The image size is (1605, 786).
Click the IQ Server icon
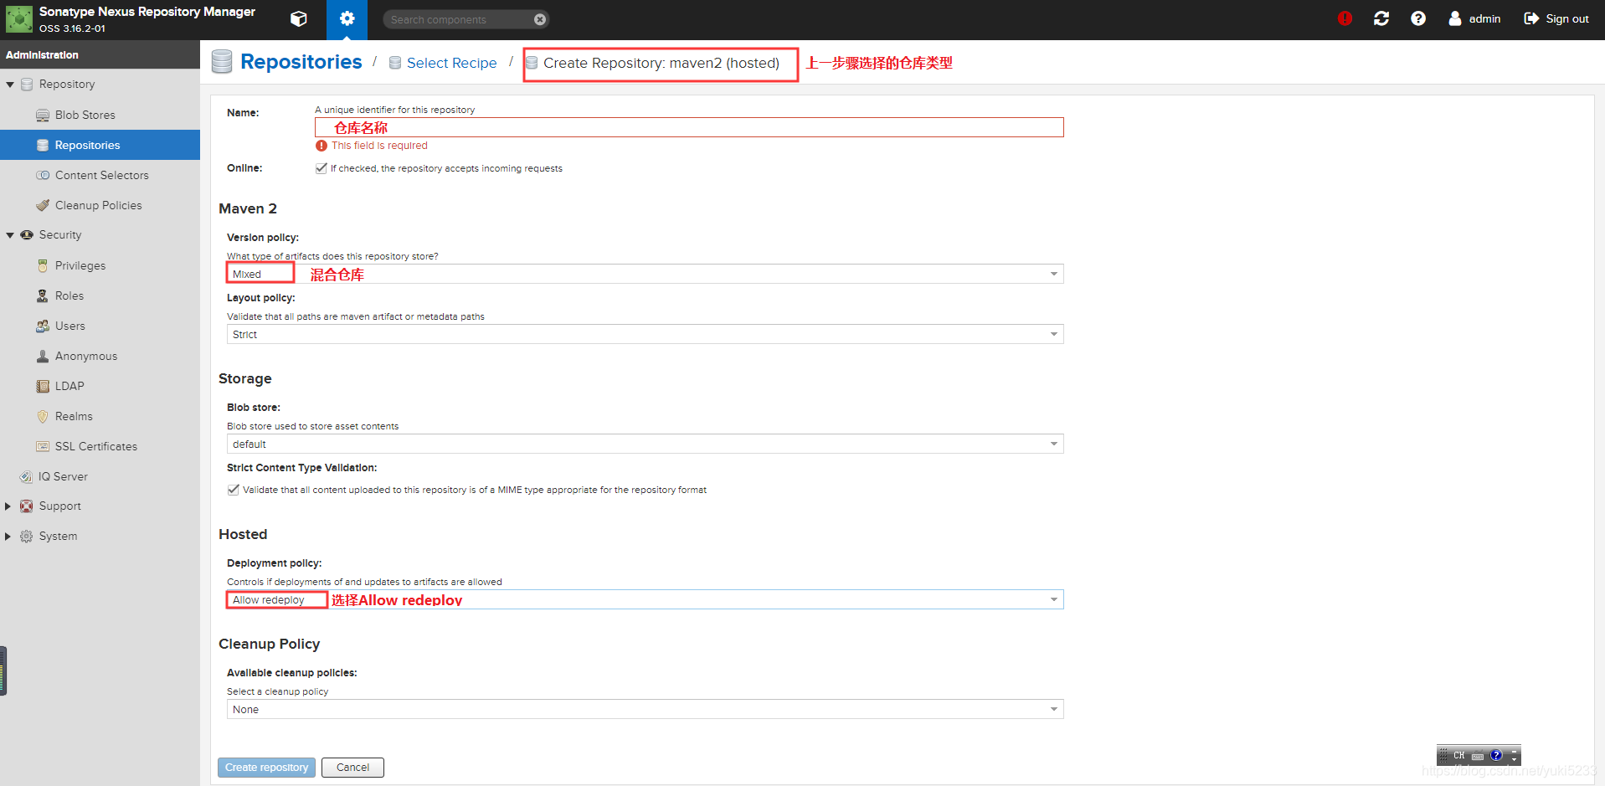[26, 477]
